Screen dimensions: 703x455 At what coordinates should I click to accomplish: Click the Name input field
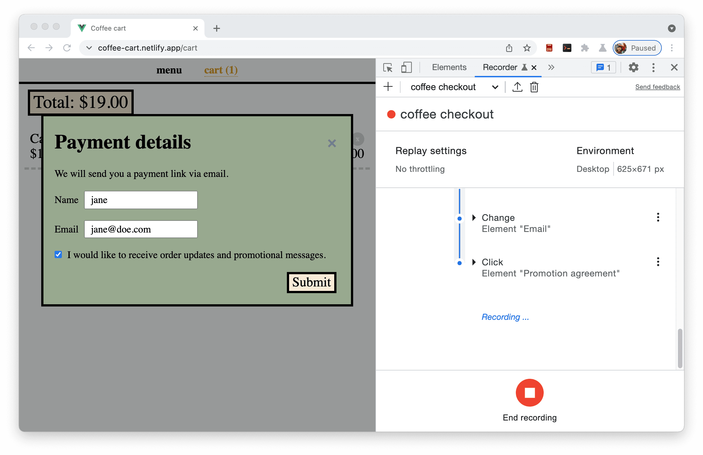pyautogui.click(x=141, y=200)
